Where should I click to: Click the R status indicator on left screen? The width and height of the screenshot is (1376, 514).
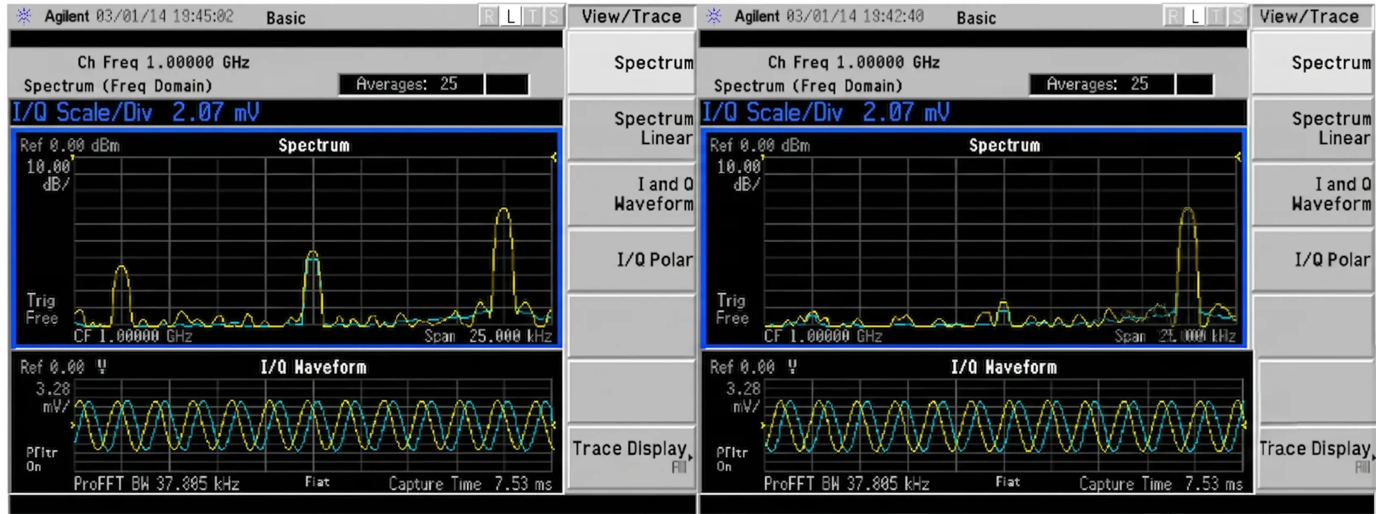[x=489, y=17]
